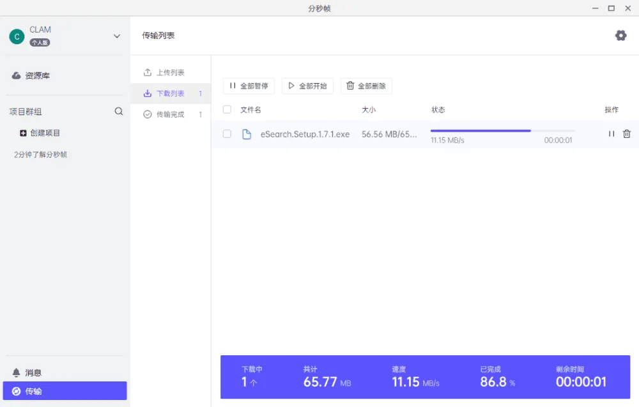Viewport: 639px width, 407px height.
Task: Delete the eSearch download with its trash icon
Action: click(627, 134)
